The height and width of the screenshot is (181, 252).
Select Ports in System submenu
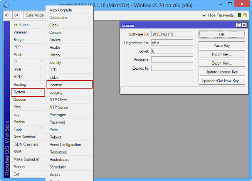(70, 129)
